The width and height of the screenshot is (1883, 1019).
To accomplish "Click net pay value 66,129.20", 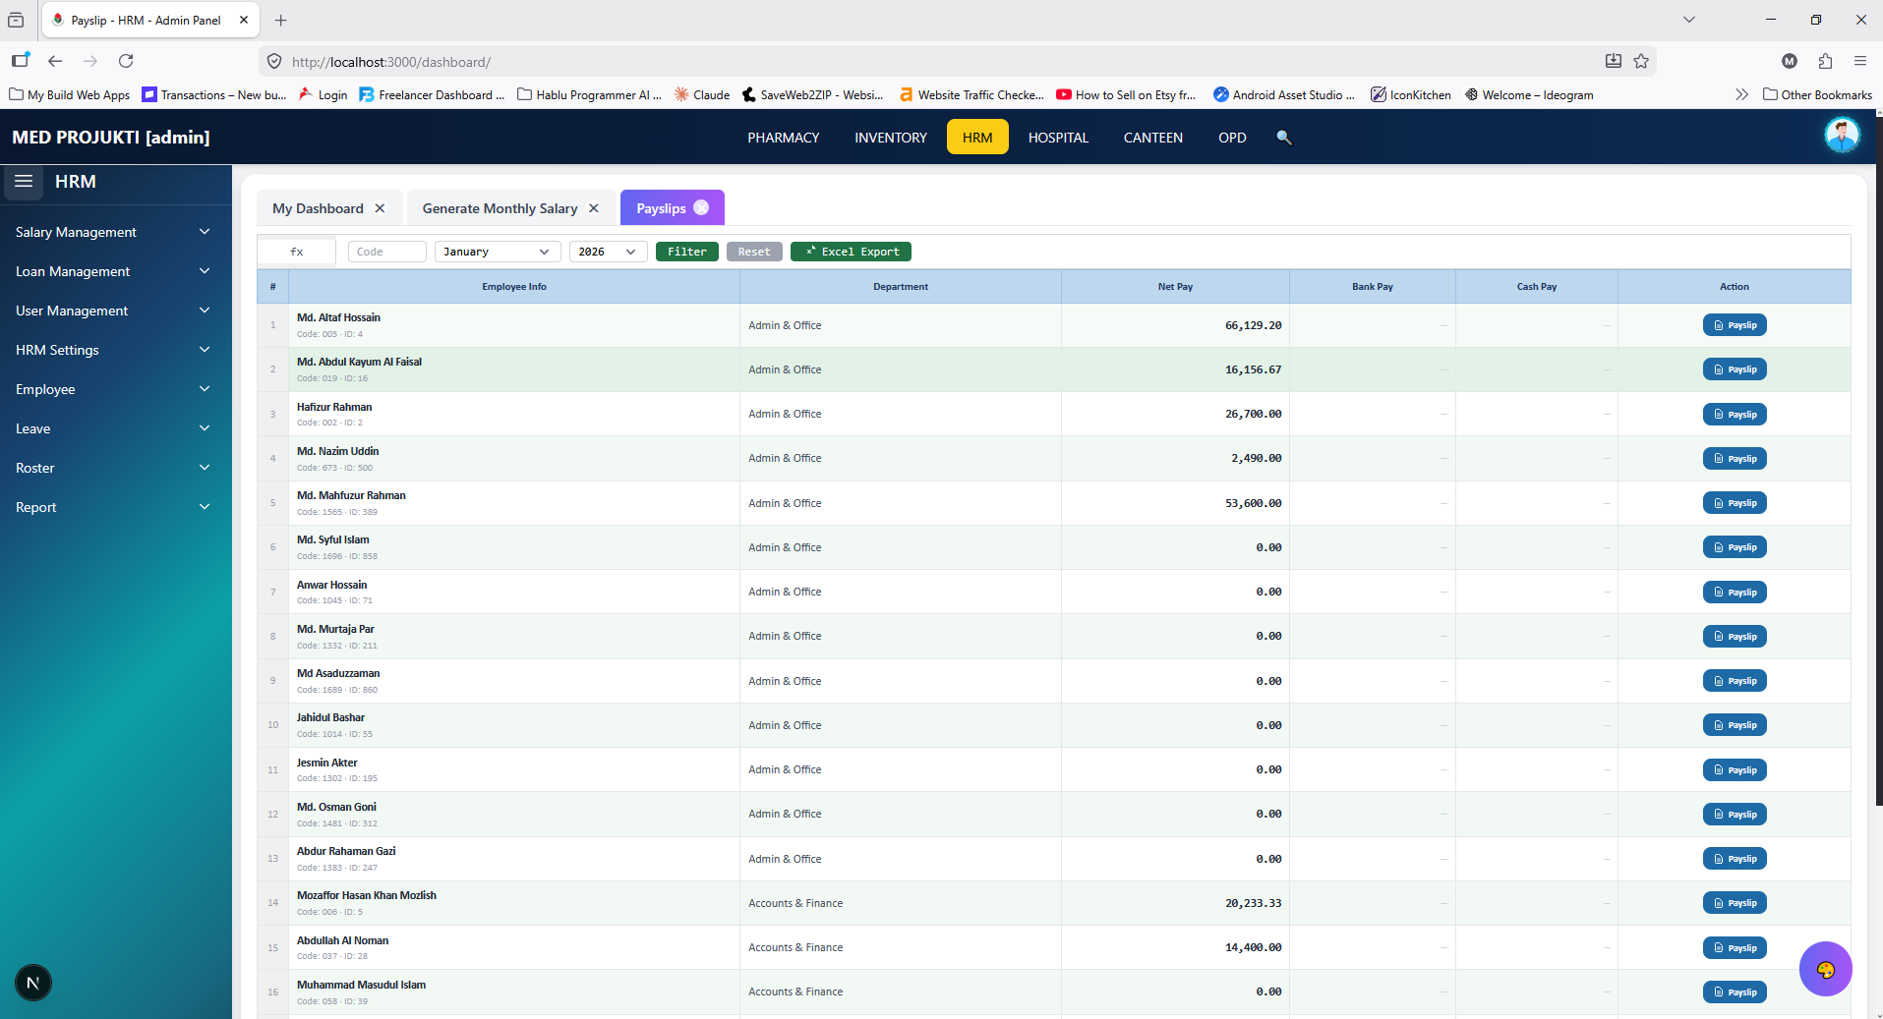I will [1253, 325].
